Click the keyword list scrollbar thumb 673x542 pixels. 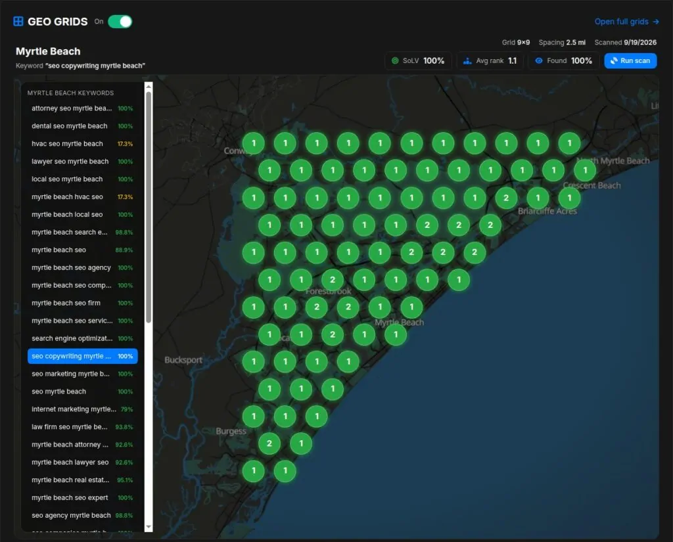149,207
